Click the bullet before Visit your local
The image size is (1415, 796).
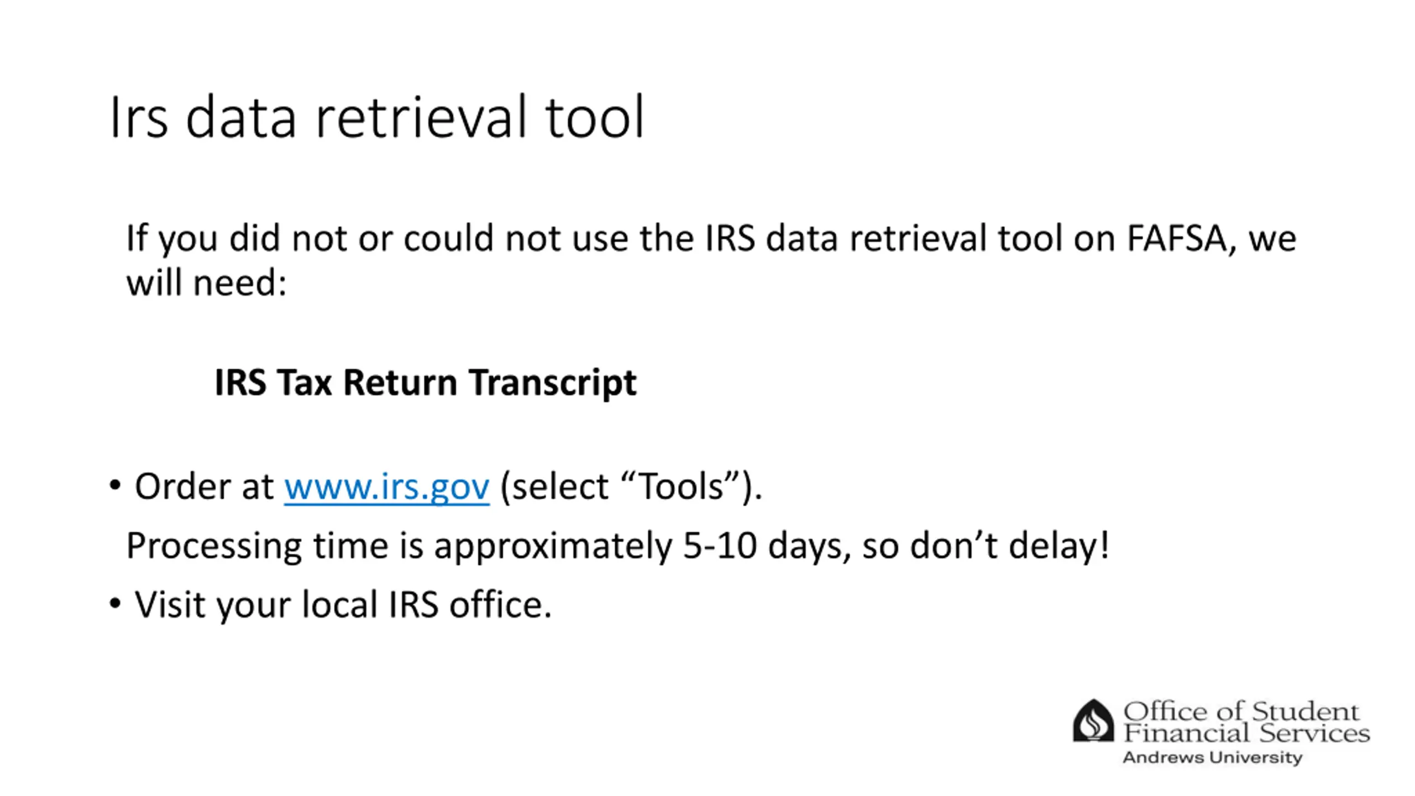(114, 604)
